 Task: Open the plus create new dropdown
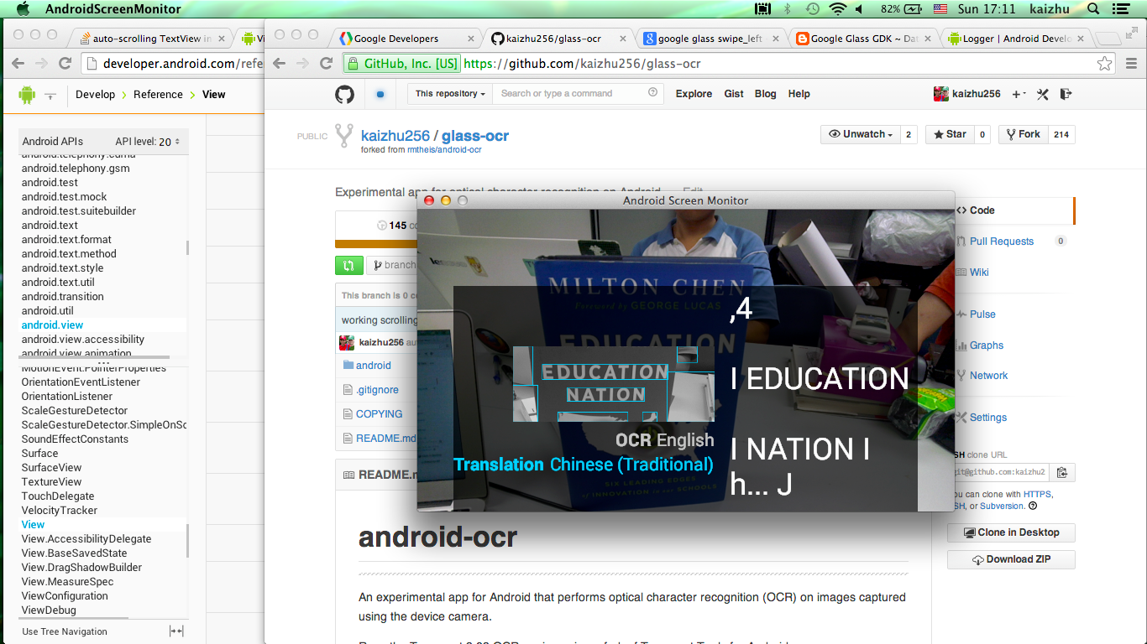point(1019,94)
